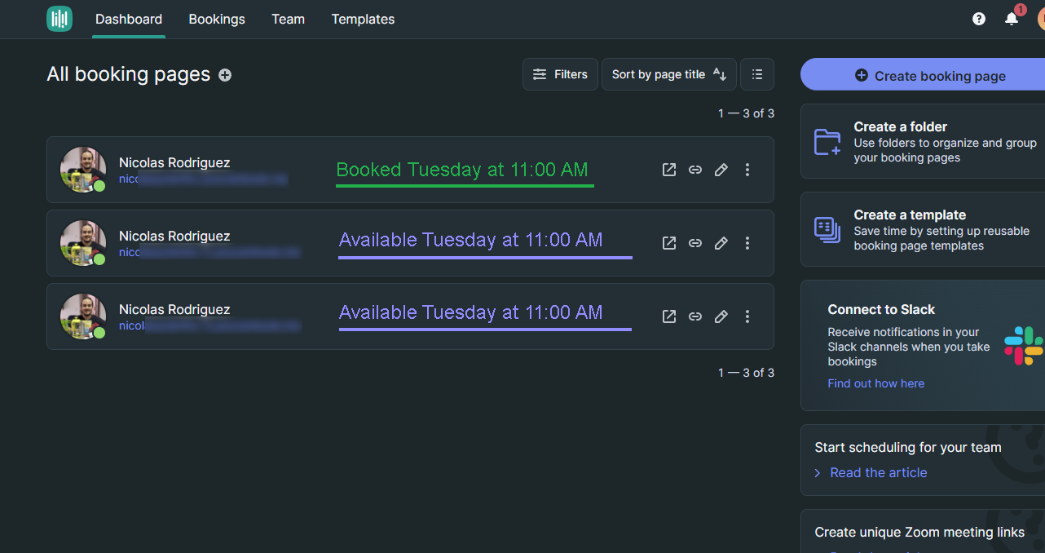The height and width of the screenshot is (553, 1045).
Task: Switch to the Templates tab
Action: click(x=363, y=19)
